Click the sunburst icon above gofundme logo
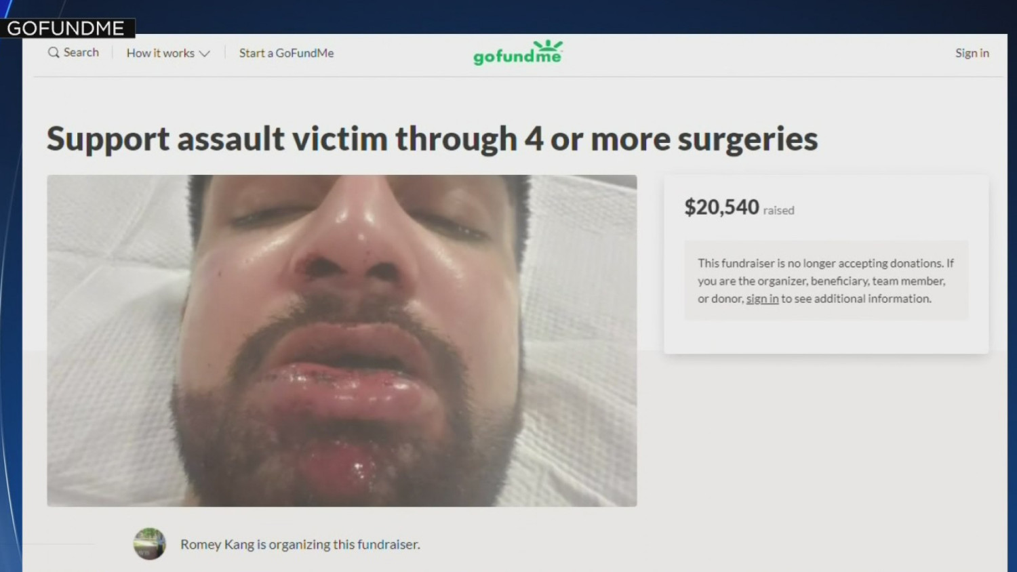The image size is (1017, 572). (x=548, y=45)
